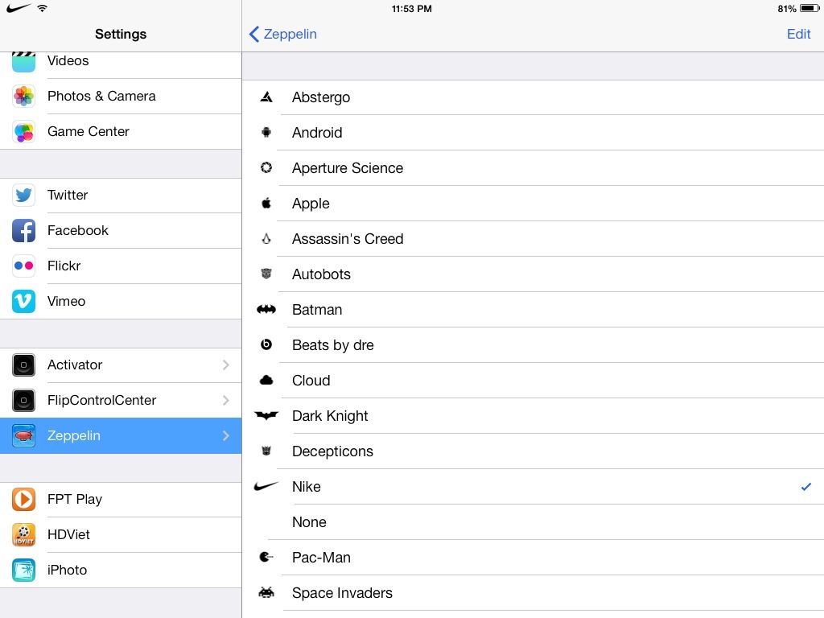Viewport: 824px width, 618px height.
Task: Pick the Pac-Man logo option
Action: (x=533, y=558)
